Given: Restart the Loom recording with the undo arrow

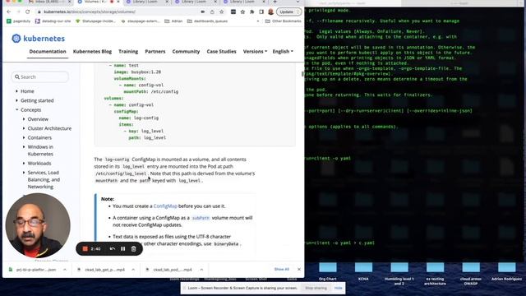Looking at the screenshot, I should click(x=113, y=248).
